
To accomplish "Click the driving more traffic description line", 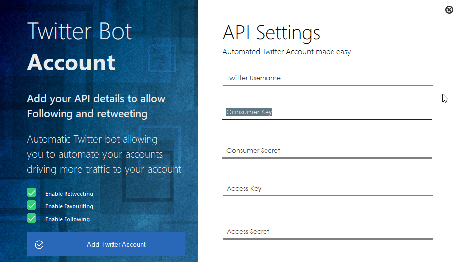I will (x=104, y=169).
